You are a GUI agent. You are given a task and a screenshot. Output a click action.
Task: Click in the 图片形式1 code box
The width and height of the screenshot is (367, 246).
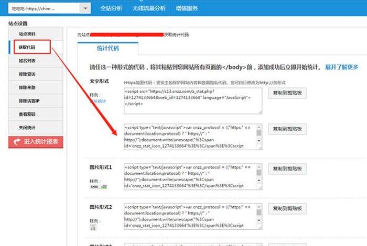pyautogui.click(x=193, y=176)
